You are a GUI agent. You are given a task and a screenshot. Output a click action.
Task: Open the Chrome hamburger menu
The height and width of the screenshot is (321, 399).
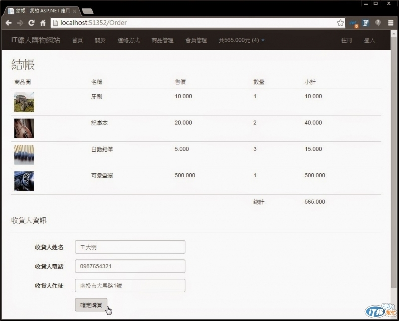point(391,23)
